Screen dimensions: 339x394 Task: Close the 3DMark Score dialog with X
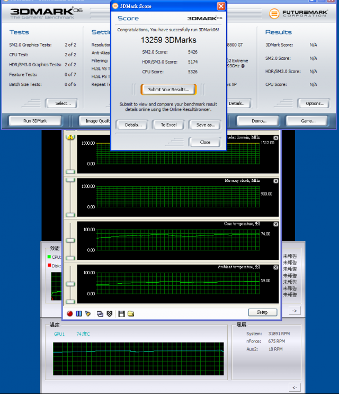click(221, 6)
